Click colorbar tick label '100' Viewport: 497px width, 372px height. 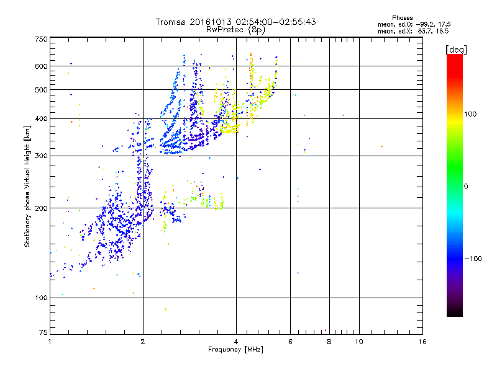tap(470, 114)
